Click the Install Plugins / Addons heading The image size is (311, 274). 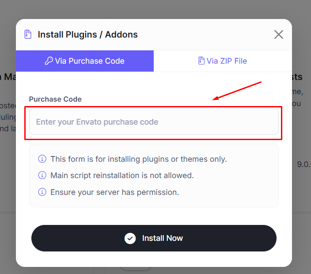click(x=87, y=34)
